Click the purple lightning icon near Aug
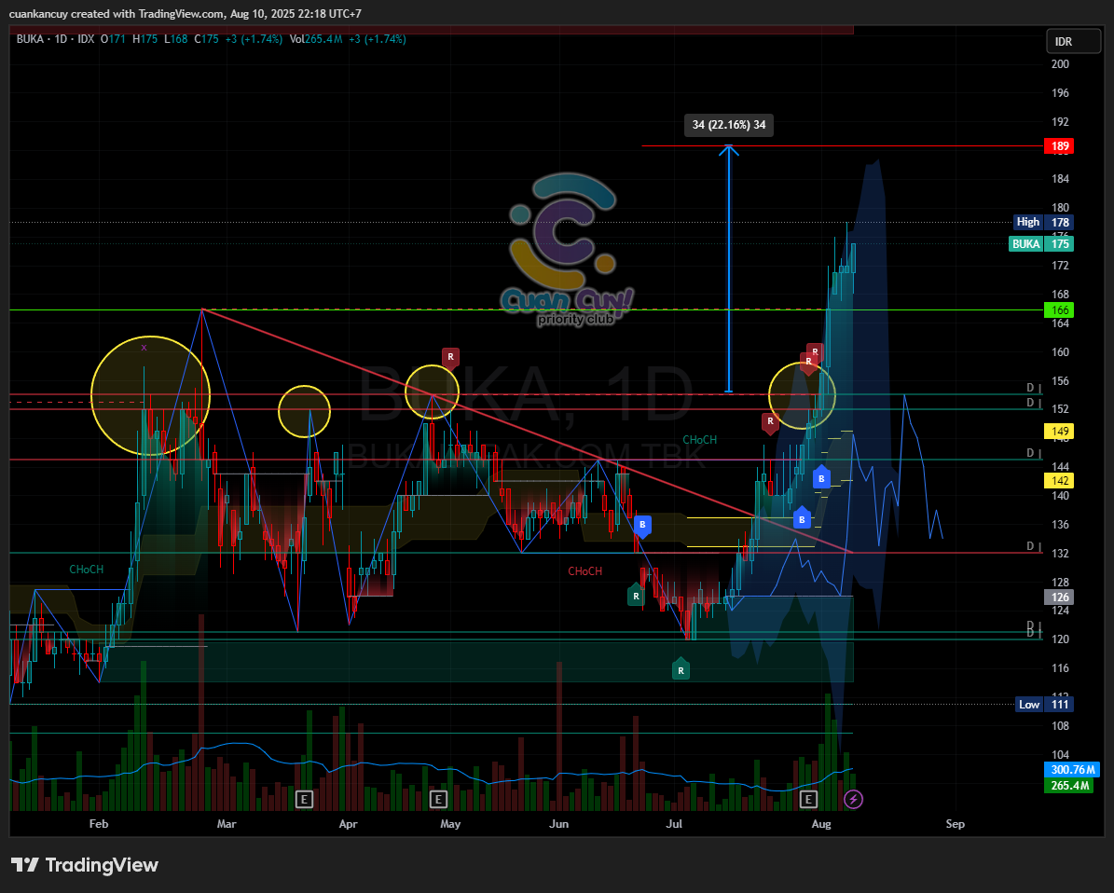Screen dimensions: 1114x893 tap(853, 799)
